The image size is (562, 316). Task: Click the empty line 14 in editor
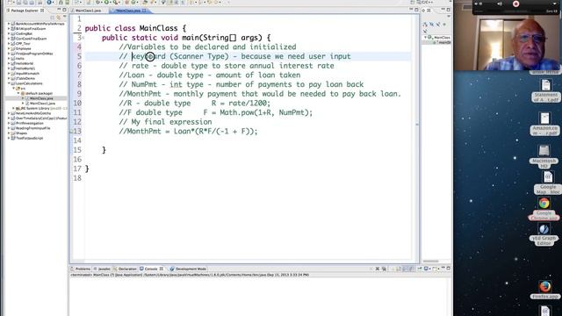point(248,140)
